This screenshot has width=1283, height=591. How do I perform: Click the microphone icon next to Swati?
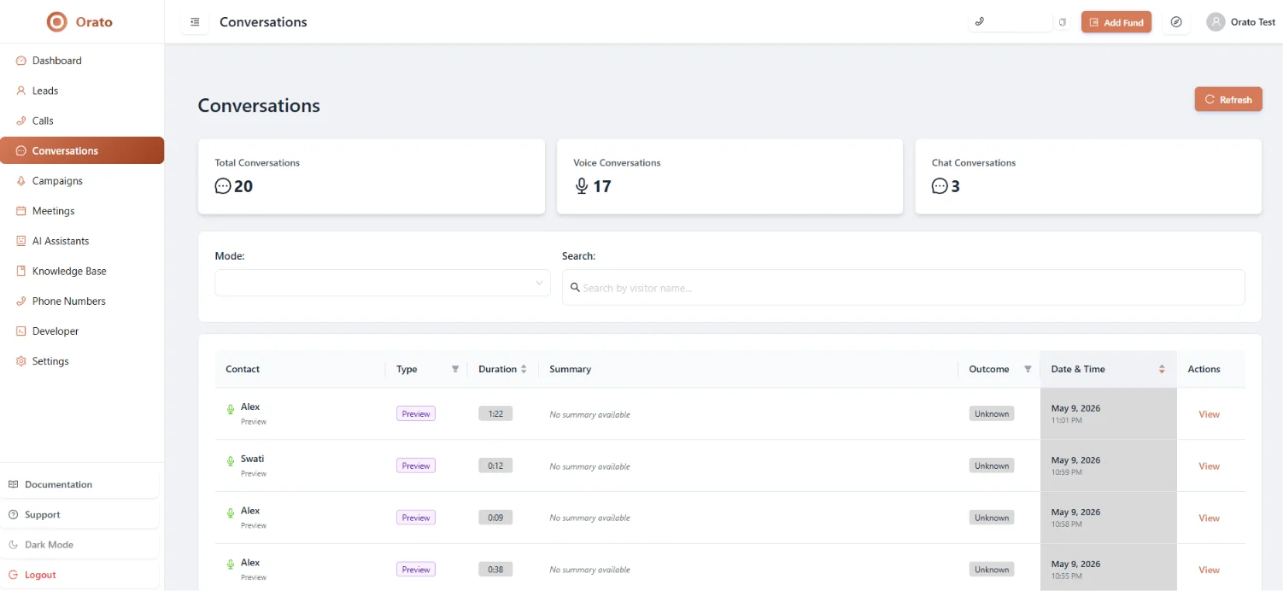tap(230, 461)
